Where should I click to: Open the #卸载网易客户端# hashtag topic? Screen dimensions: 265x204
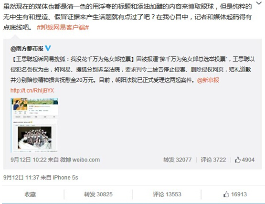63,27
